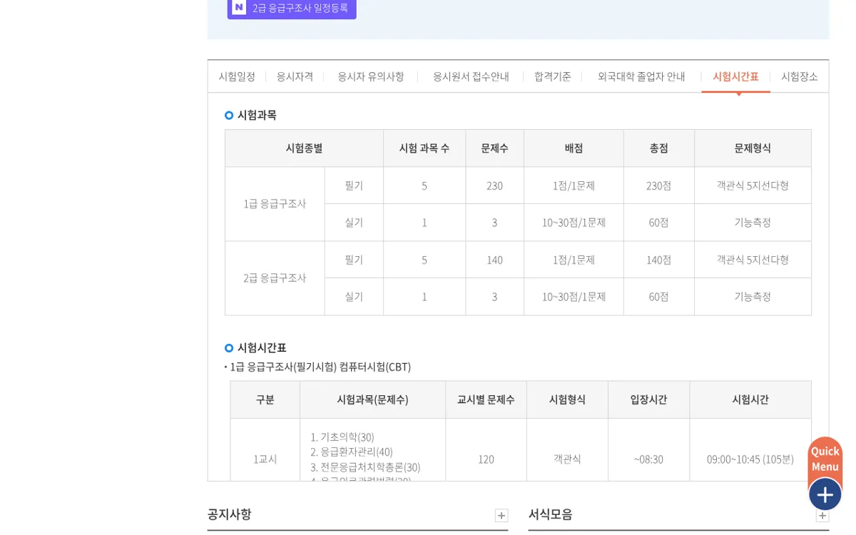
Task: Expand the 서식모음 plus icon
Action: coord(822,515)
